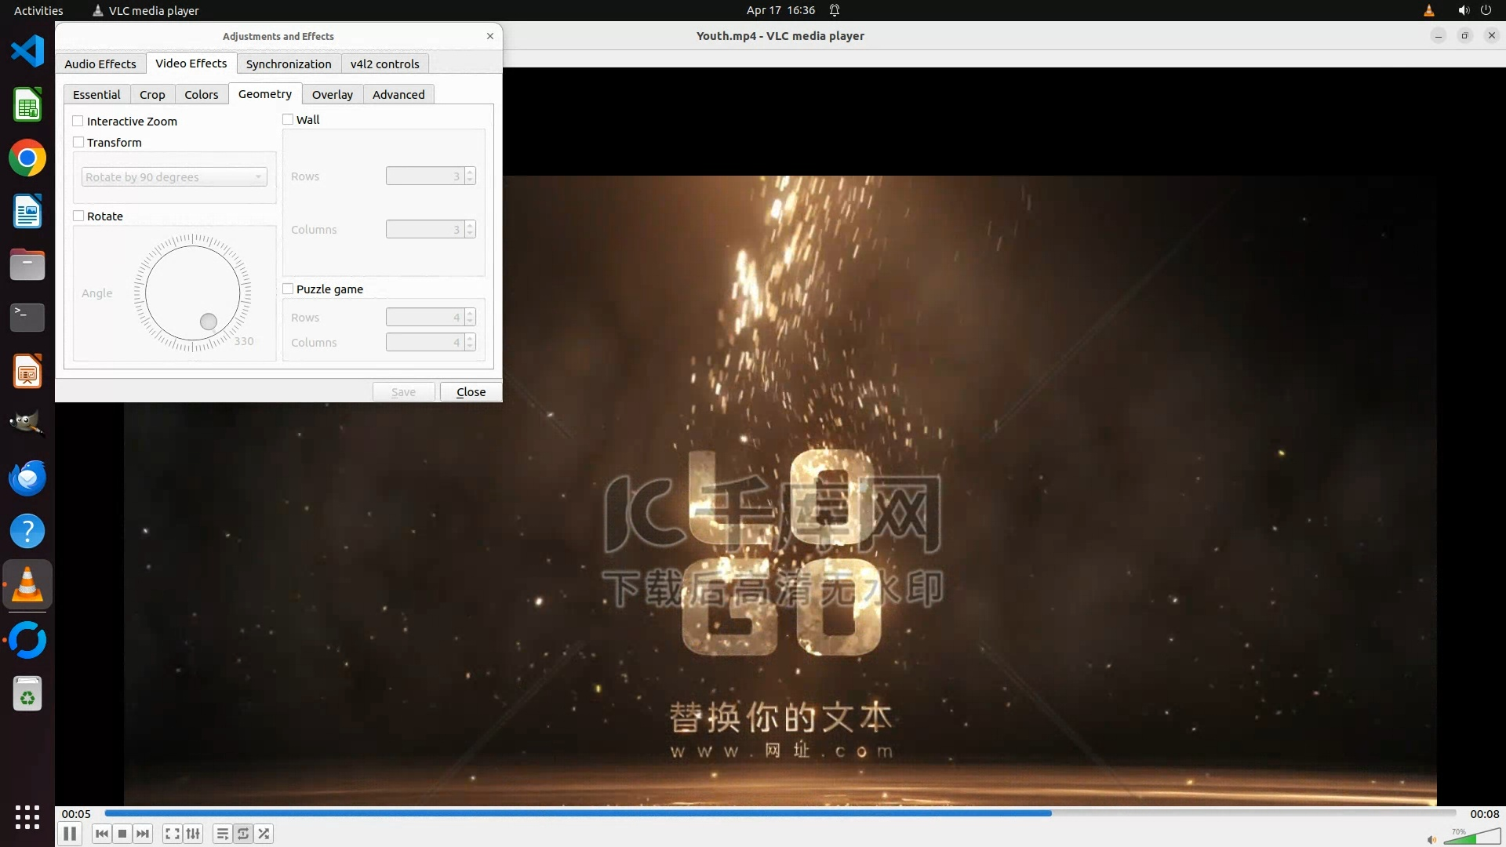This screenshot has width=1506, height=847.
Task: Open extended settings equalizer icon
Action: click(x=193, y=834)
